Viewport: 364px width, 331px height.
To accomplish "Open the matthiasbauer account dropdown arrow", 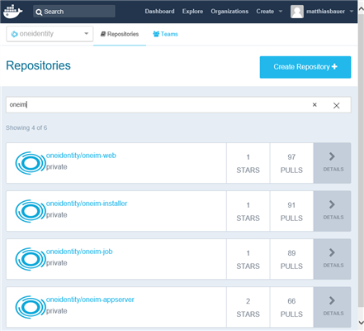I will [x=352, y=12].
